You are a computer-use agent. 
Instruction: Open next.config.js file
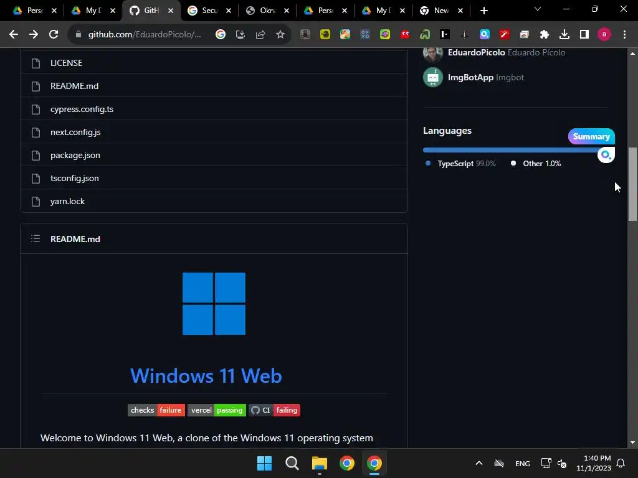coord(75,132)
